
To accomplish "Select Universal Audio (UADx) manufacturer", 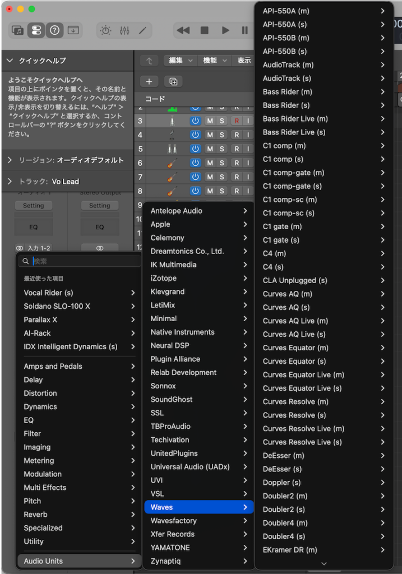I will click(x=199, y=467).
